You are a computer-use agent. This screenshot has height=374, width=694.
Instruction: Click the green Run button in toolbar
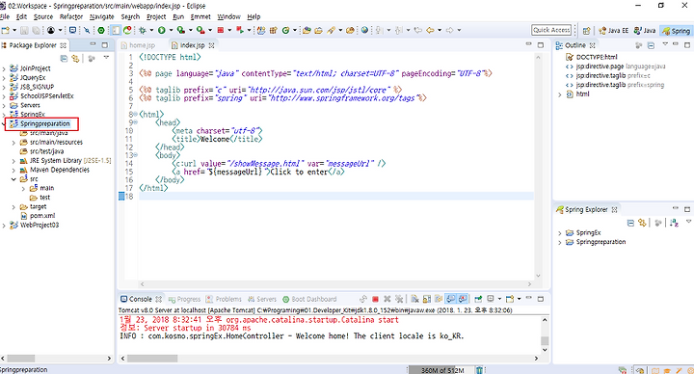[x=162, y=30]
